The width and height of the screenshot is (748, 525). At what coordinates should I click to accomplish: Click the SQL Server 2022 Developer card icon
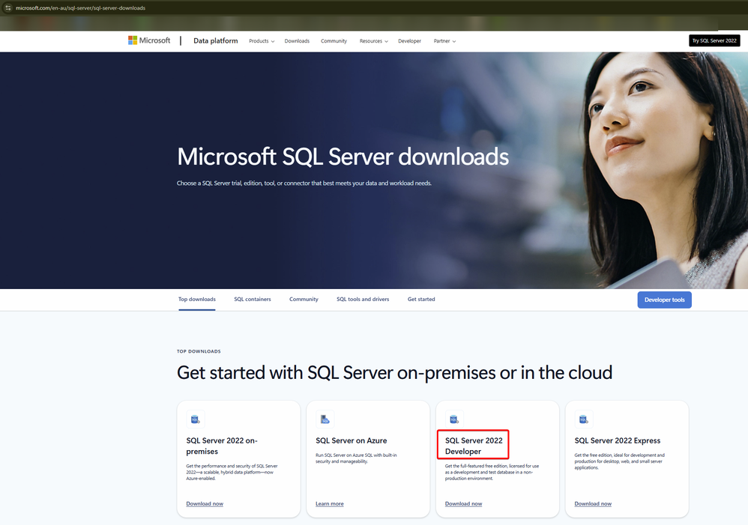pos(454,419)
